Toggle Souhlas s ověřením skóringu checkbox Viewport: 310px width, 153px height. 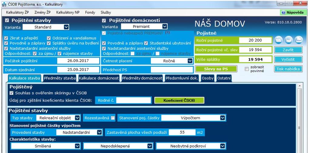(x=12, y=93)
